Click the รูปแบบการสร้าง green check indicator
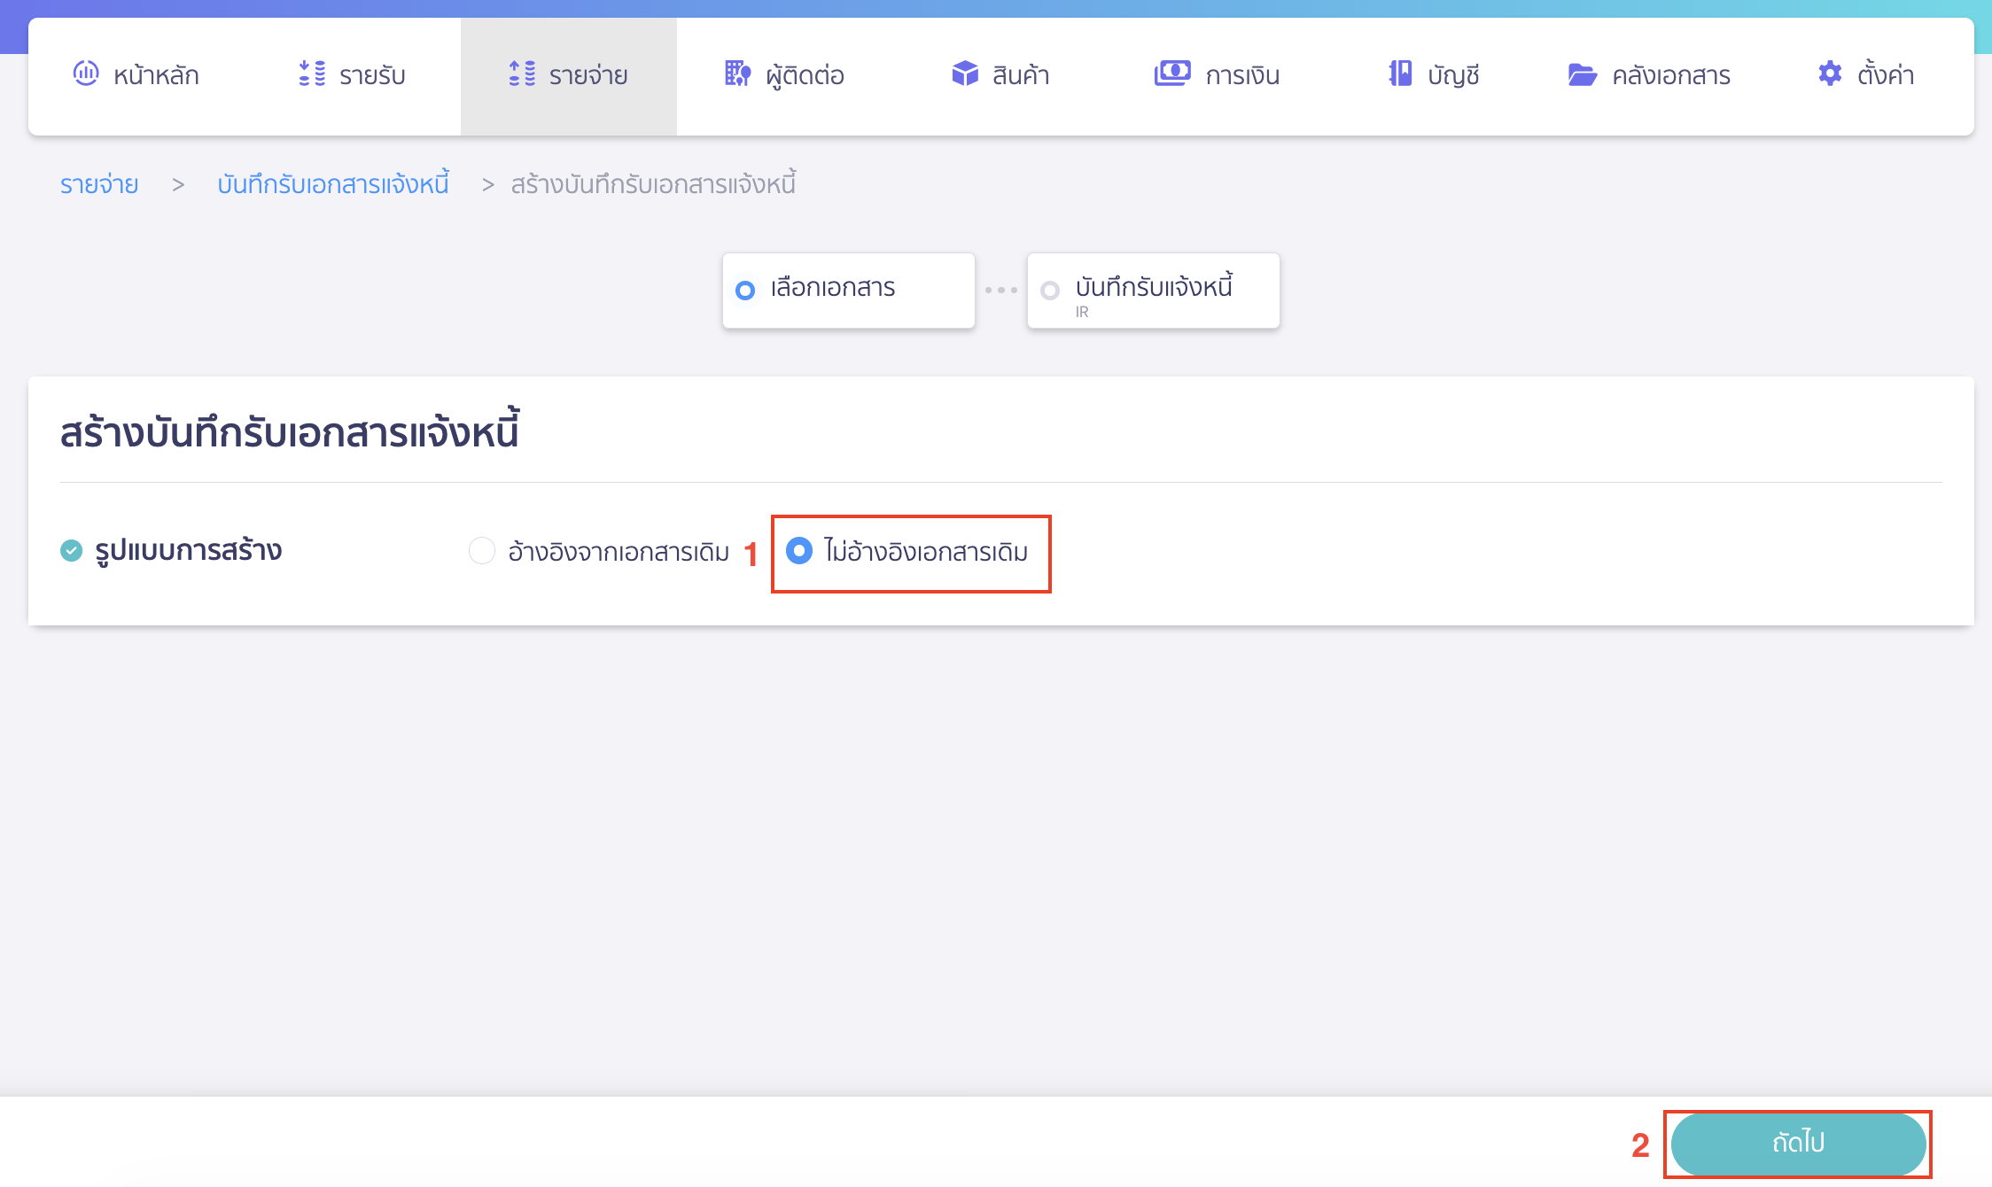Screen dimensions: 1992x1187 (x=71, y=551)
